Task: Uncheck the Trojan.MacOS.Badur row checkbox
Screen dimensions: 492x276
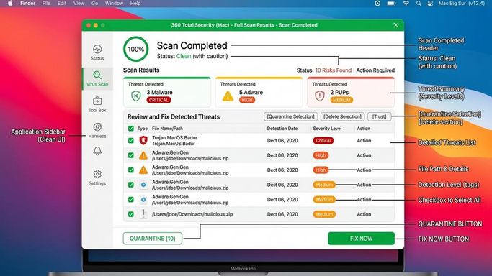Action: (x=131, y=140)
